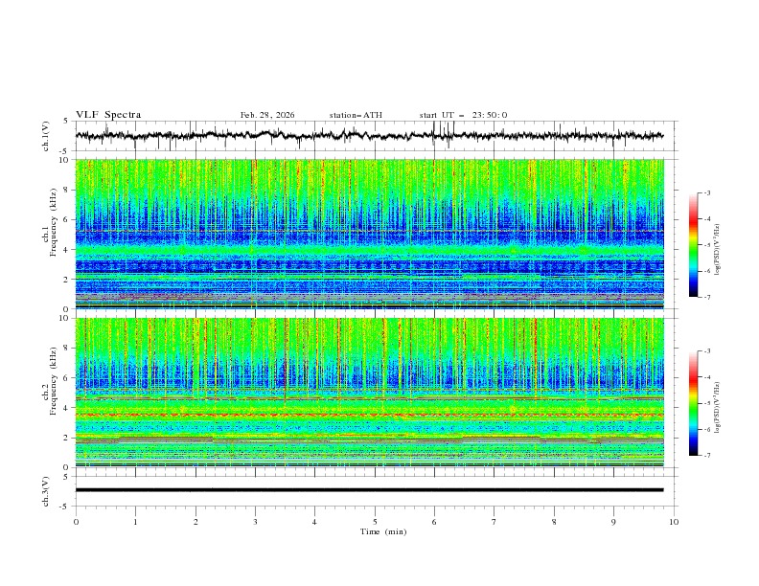Click inside the ch.1 spectrogram panel
This screenshot has height=586, width=759.
(369, 234)
